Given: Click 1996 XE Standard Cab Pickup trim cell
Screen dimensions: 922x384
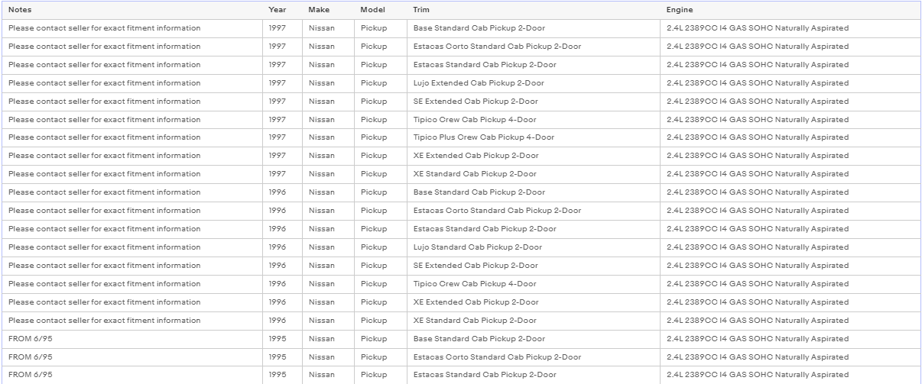Looking at the screenshot, I should click(x=534, y=321).
